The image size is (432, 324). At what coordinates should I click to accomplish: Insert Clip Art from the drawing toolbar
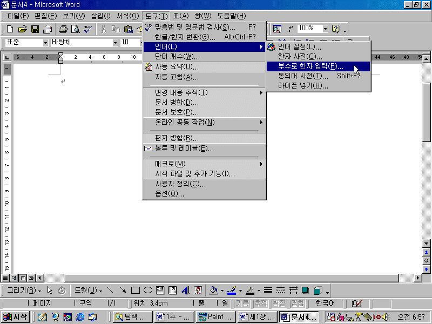[x=198, y=291]
